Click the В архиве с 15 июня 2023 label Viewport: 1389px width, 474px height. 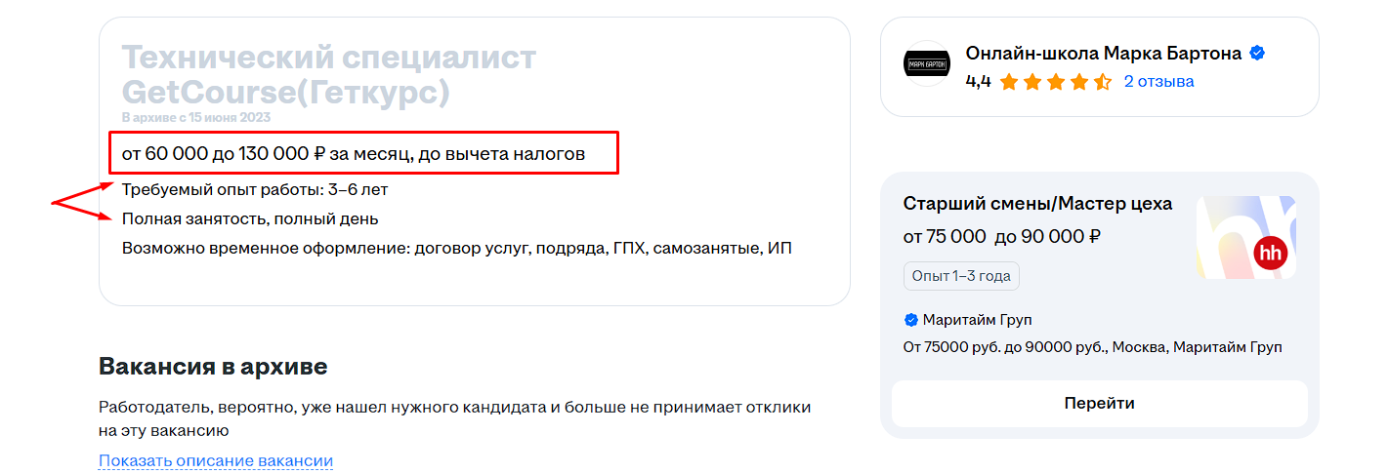click(196, 117)
